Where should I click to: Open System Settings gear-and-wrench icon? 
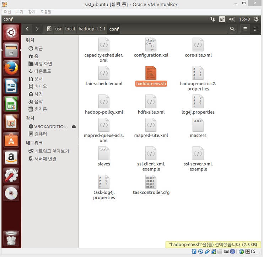11,175
